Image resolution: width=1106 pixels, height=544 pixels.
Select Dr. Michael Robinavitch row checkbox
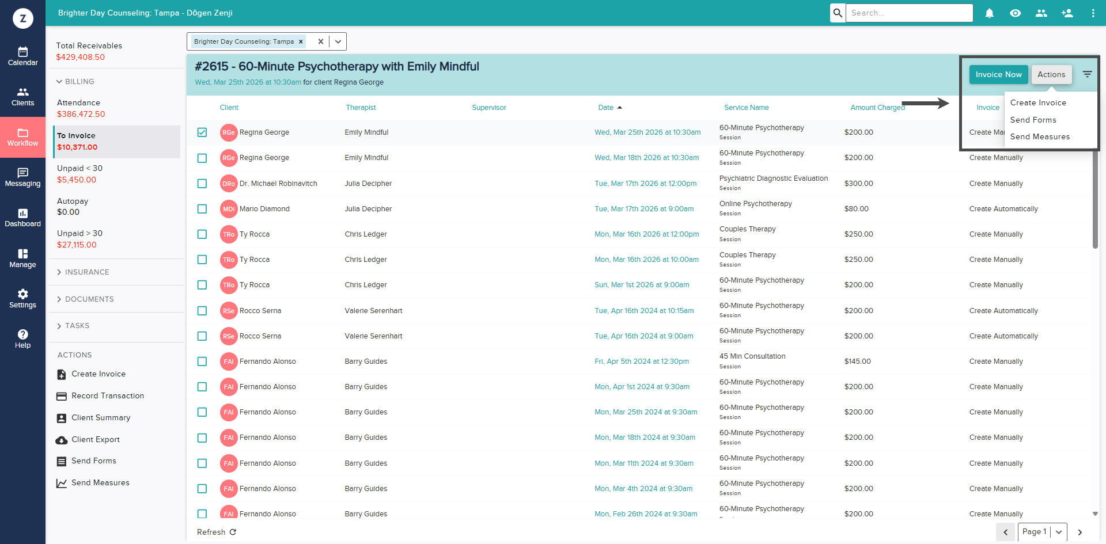coord(202,184)
